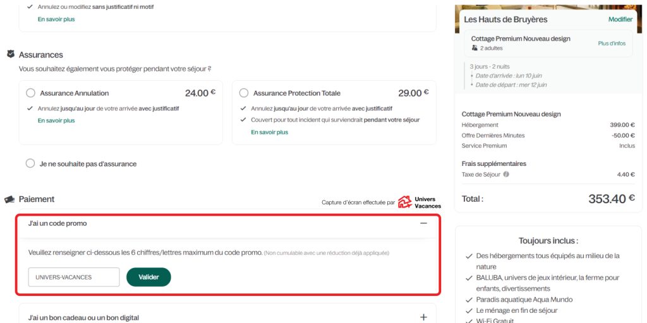Click the Univers Vacances logo
Viewport: 647px width, 323px height.
pyautogui.click(x=419, y=203)
